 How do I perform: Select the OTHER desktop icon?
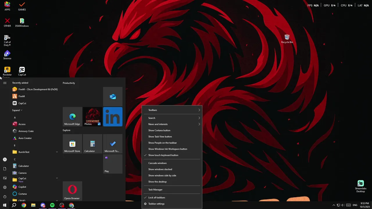tap(7, 22)
